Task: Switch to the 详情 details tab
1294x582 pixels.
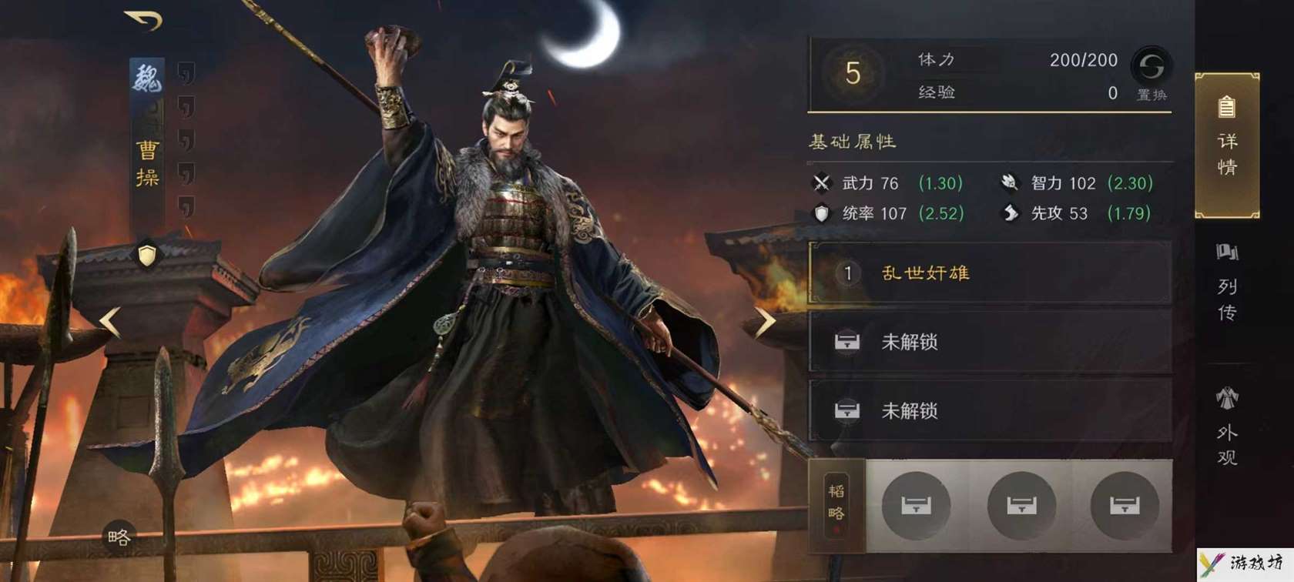Action: point(1227,145)
